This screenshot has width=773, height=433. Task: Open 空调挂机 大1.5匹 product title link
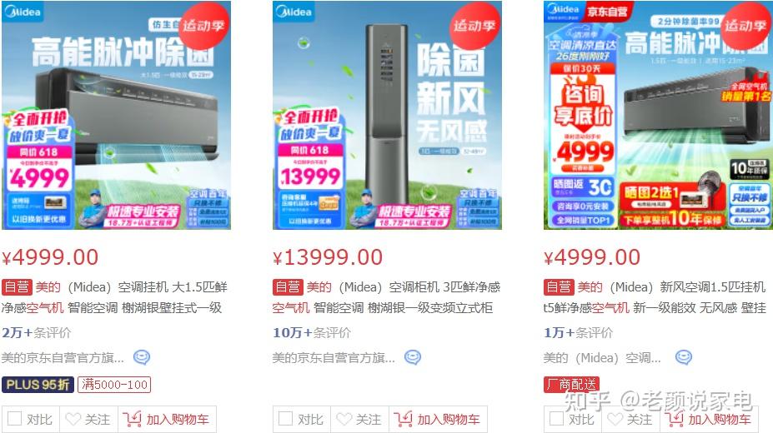point(114,297)
